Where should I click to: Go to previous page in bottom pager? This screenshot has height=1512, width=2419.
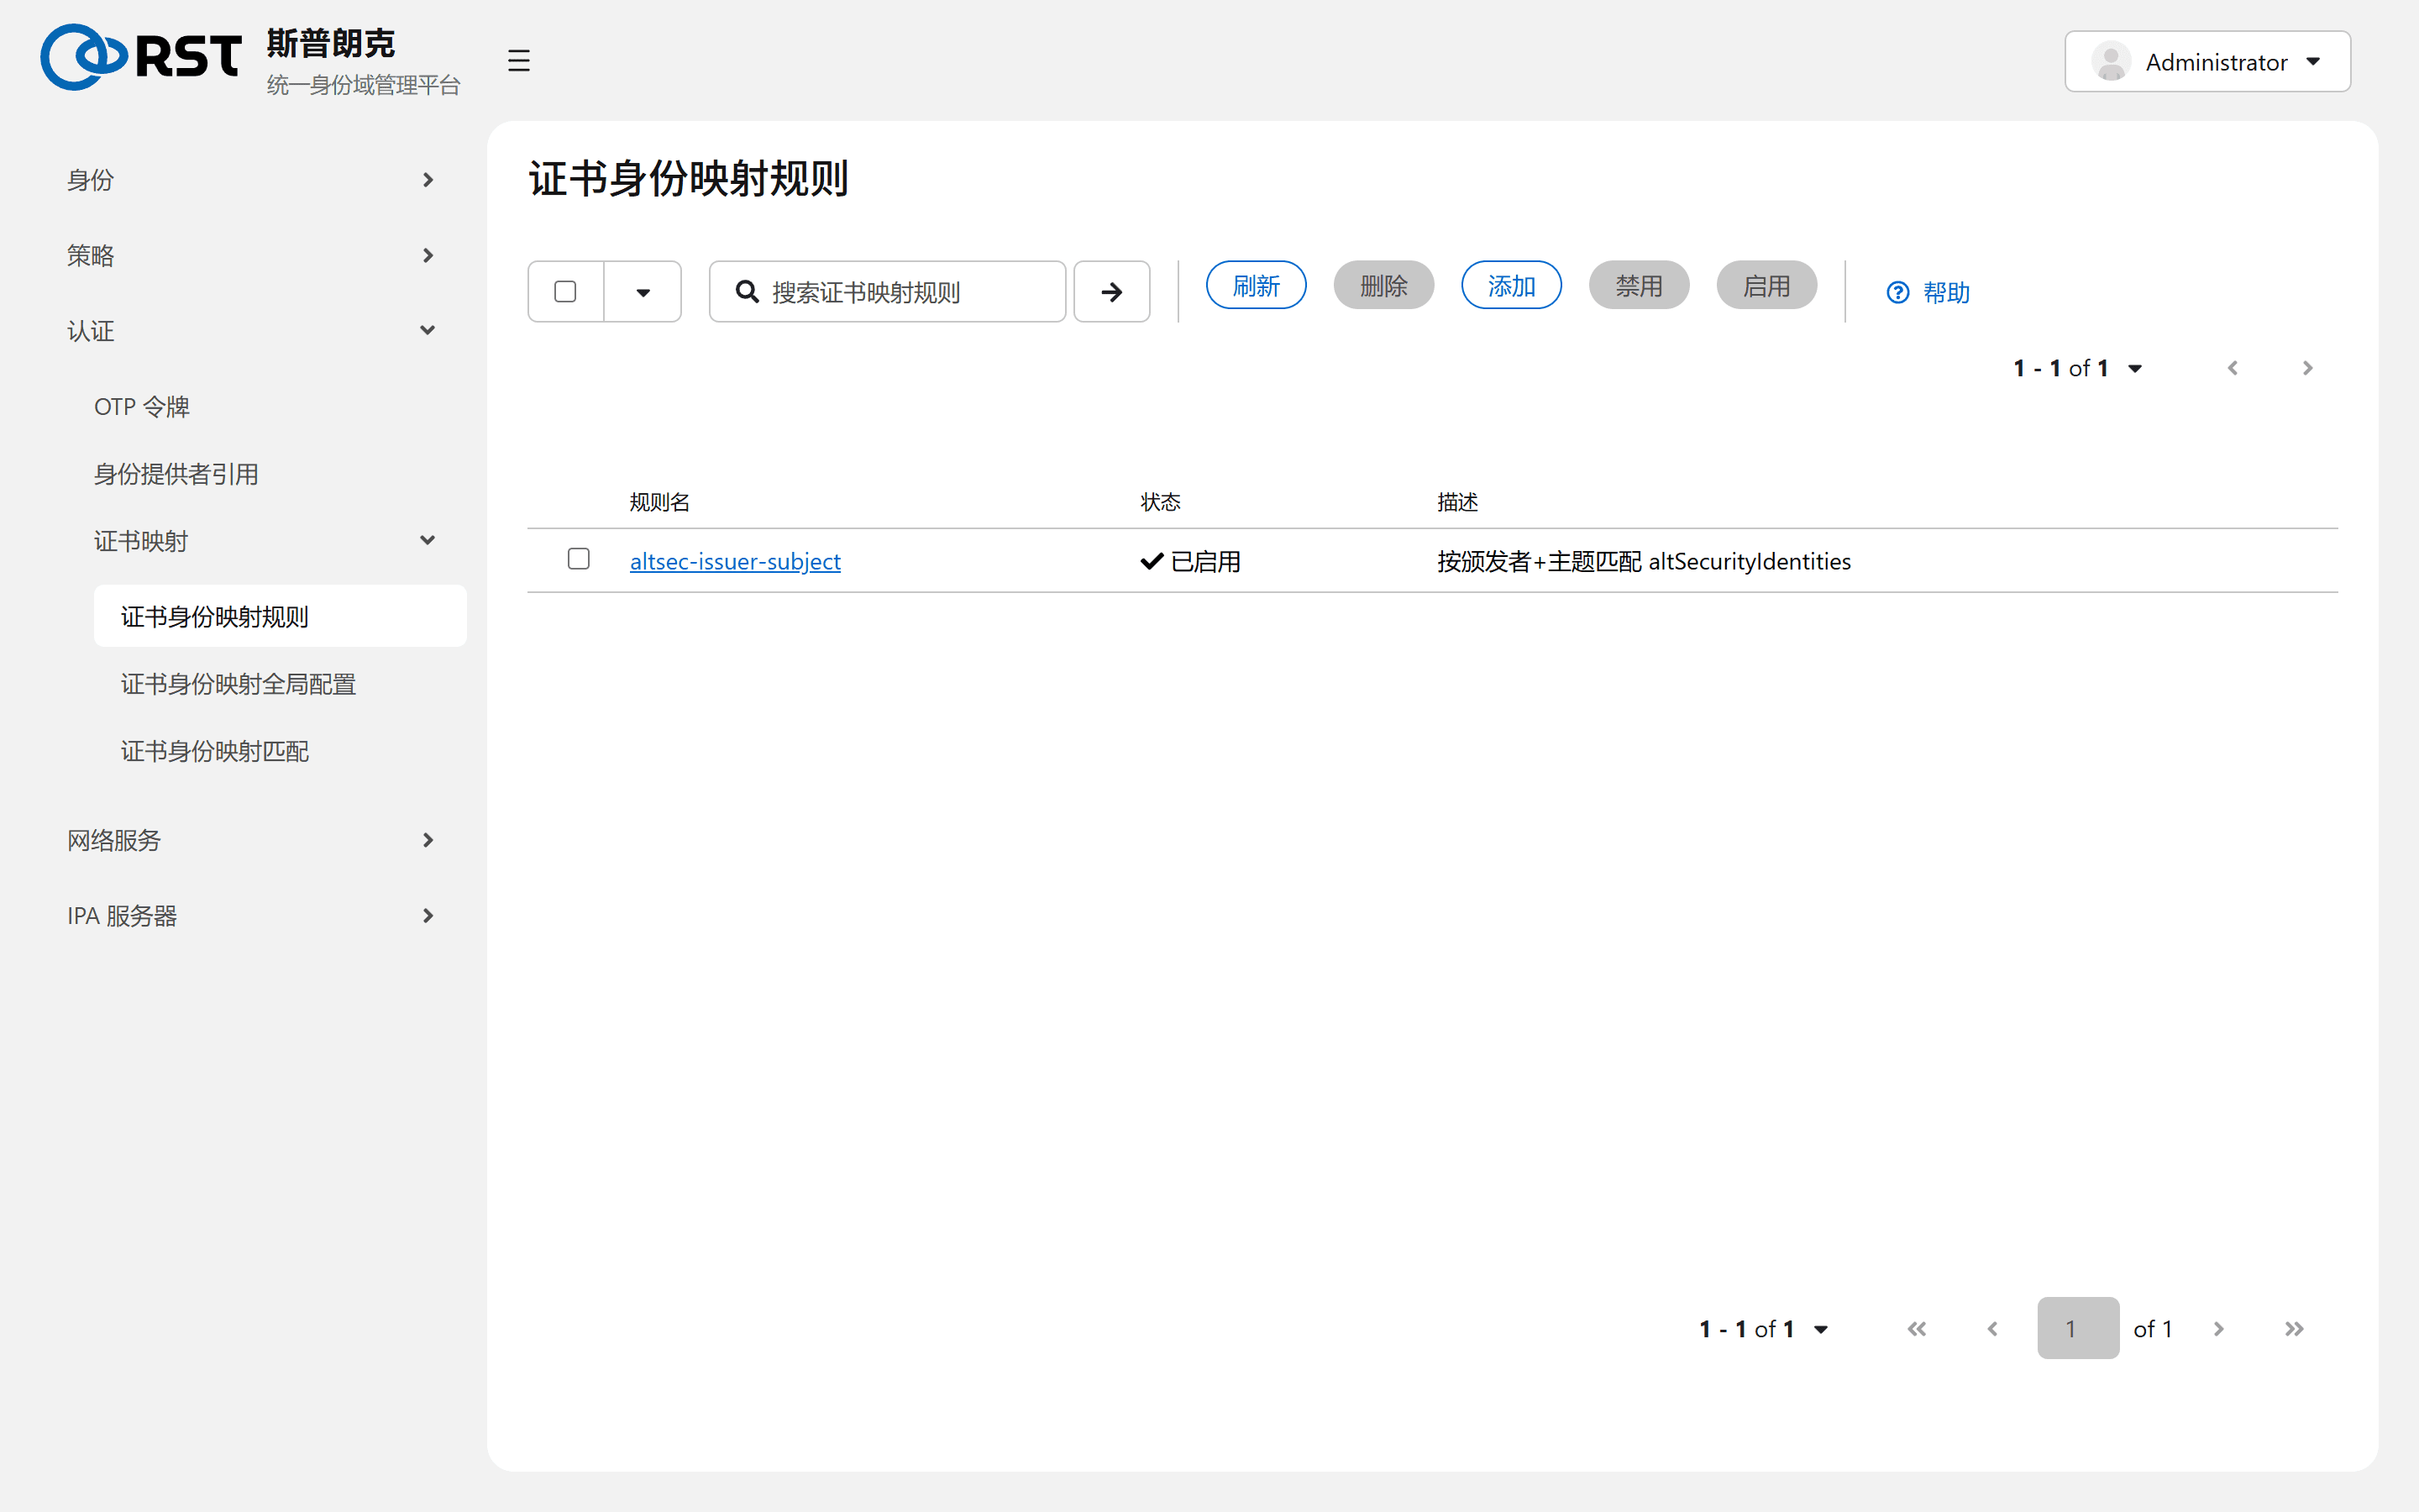pyautogui.click(x=1992, y=1329)
